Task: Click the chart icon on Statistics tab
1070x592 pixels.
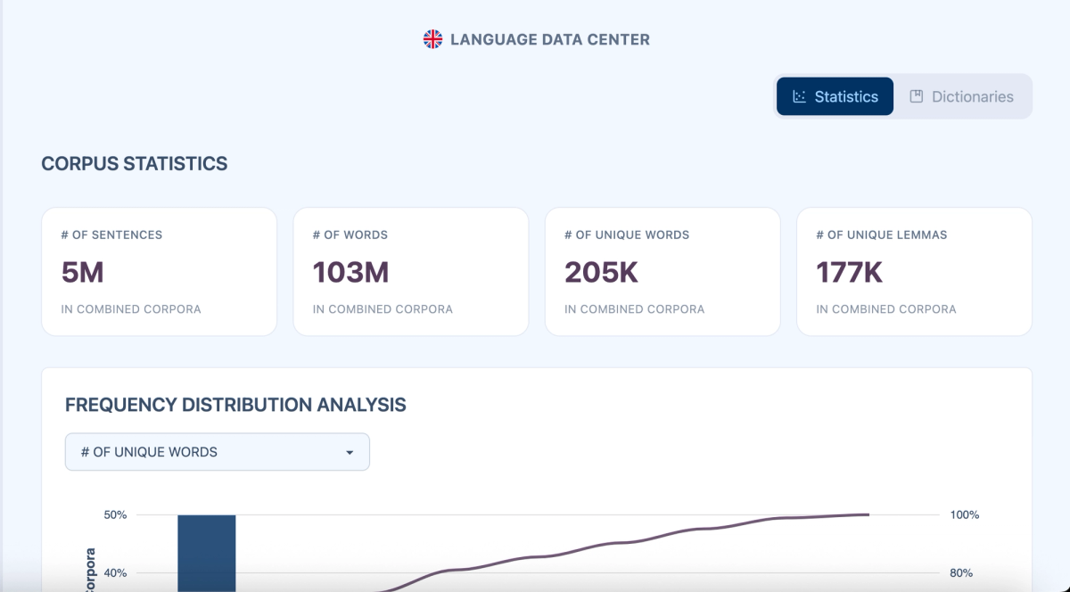Action: point(799,96)
